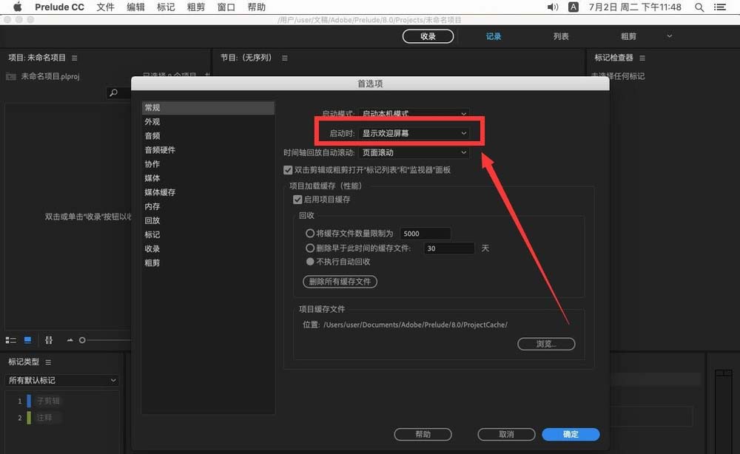Select the thumbnail view icon
Screen dimensions: 740x454
pos(27,339)
